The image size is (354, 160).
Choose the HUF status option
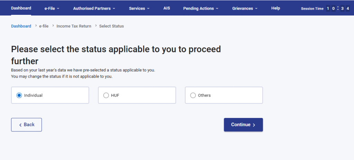106,95
